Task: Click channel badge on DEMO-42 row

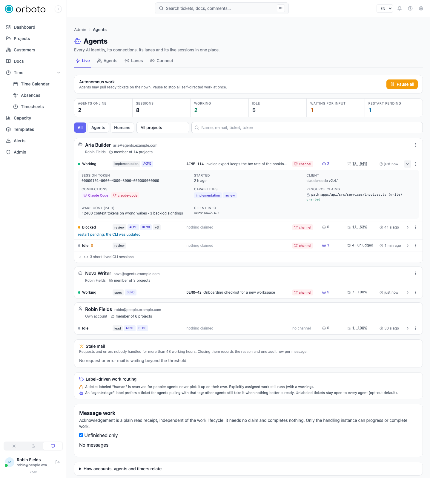Action: click(302, 292)
